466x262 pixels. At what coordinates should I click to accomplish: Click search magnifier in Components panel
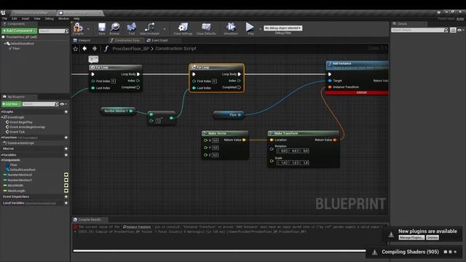66,31
